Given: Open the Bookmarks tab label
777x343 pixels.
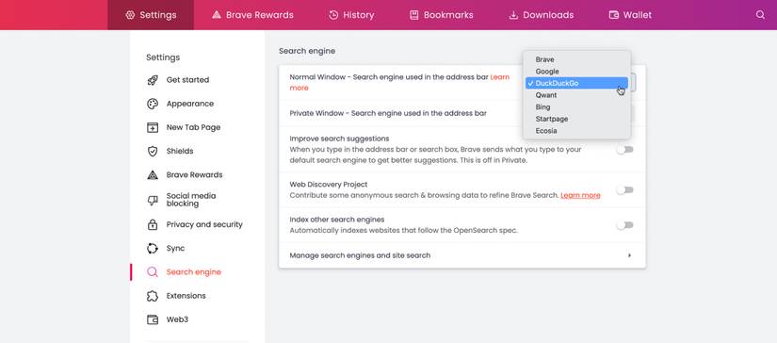Looking at the screenshot, I should point(448,15).
